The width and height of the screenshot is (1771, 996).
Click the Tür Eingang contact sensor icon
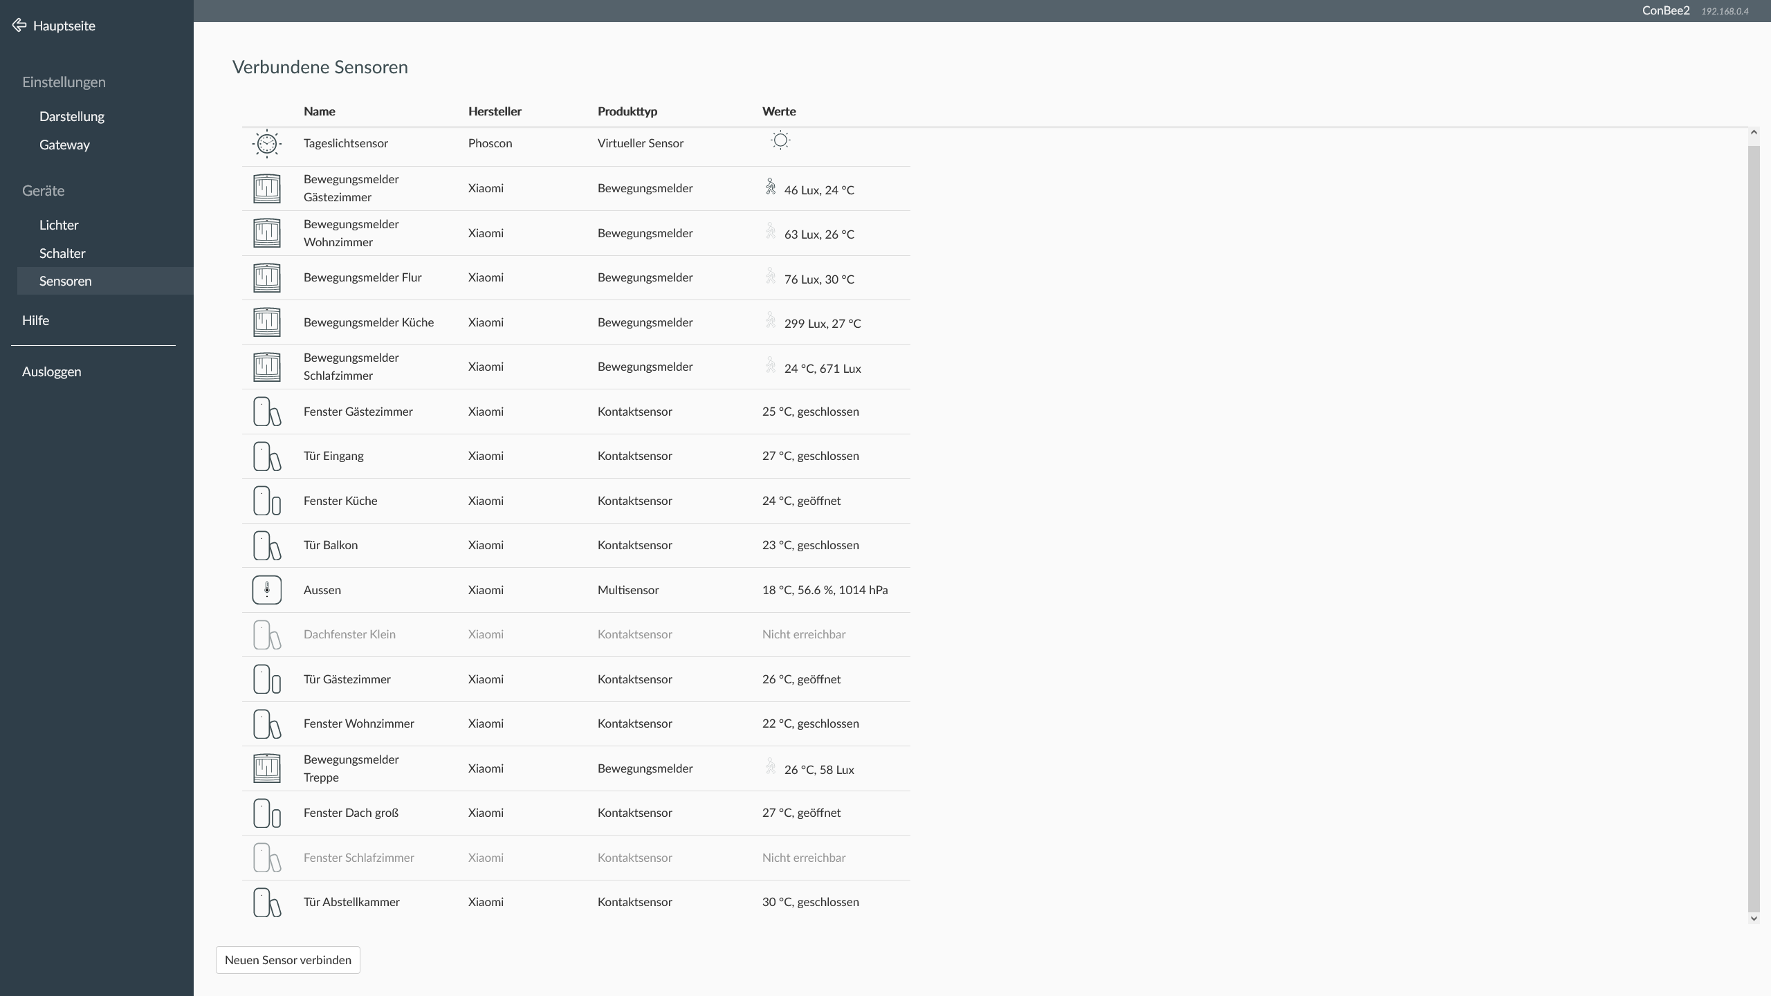[267, 456]
